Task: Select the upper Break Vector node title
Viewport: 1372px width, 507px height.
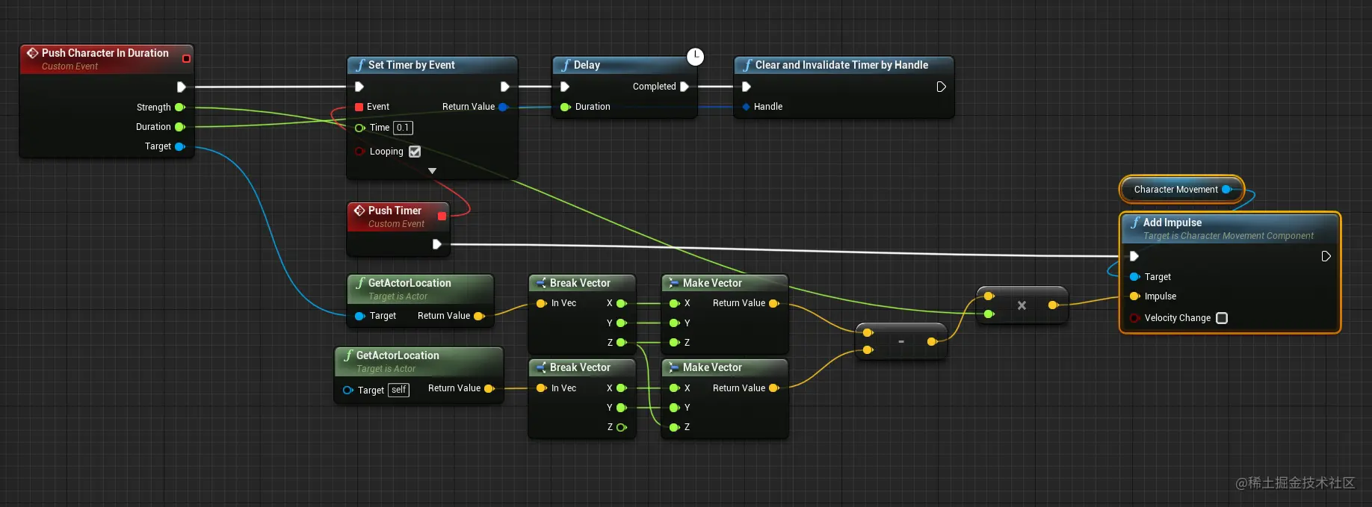Action: (580, 283)
